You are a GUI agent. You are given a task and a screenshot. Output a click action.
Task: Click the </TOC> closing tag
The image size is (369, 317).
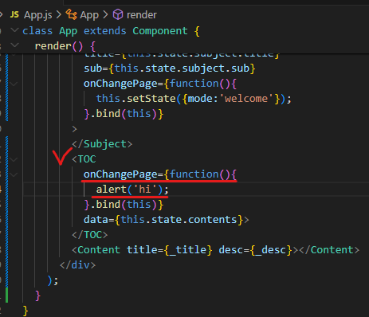coord(90,235)
